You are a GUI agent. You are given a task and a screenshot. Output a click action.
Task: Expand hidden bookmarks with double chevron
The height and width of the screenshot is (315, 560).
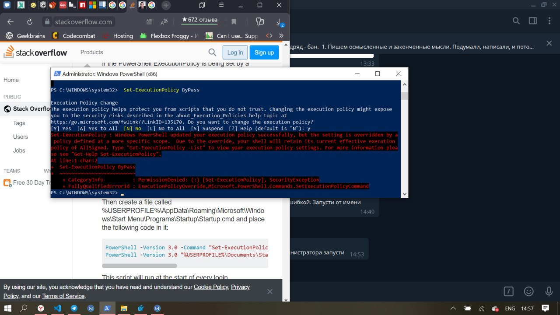click(x=281, y=36)
